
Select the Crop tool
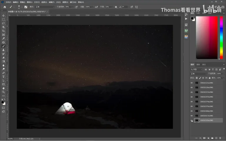[4, 31]
